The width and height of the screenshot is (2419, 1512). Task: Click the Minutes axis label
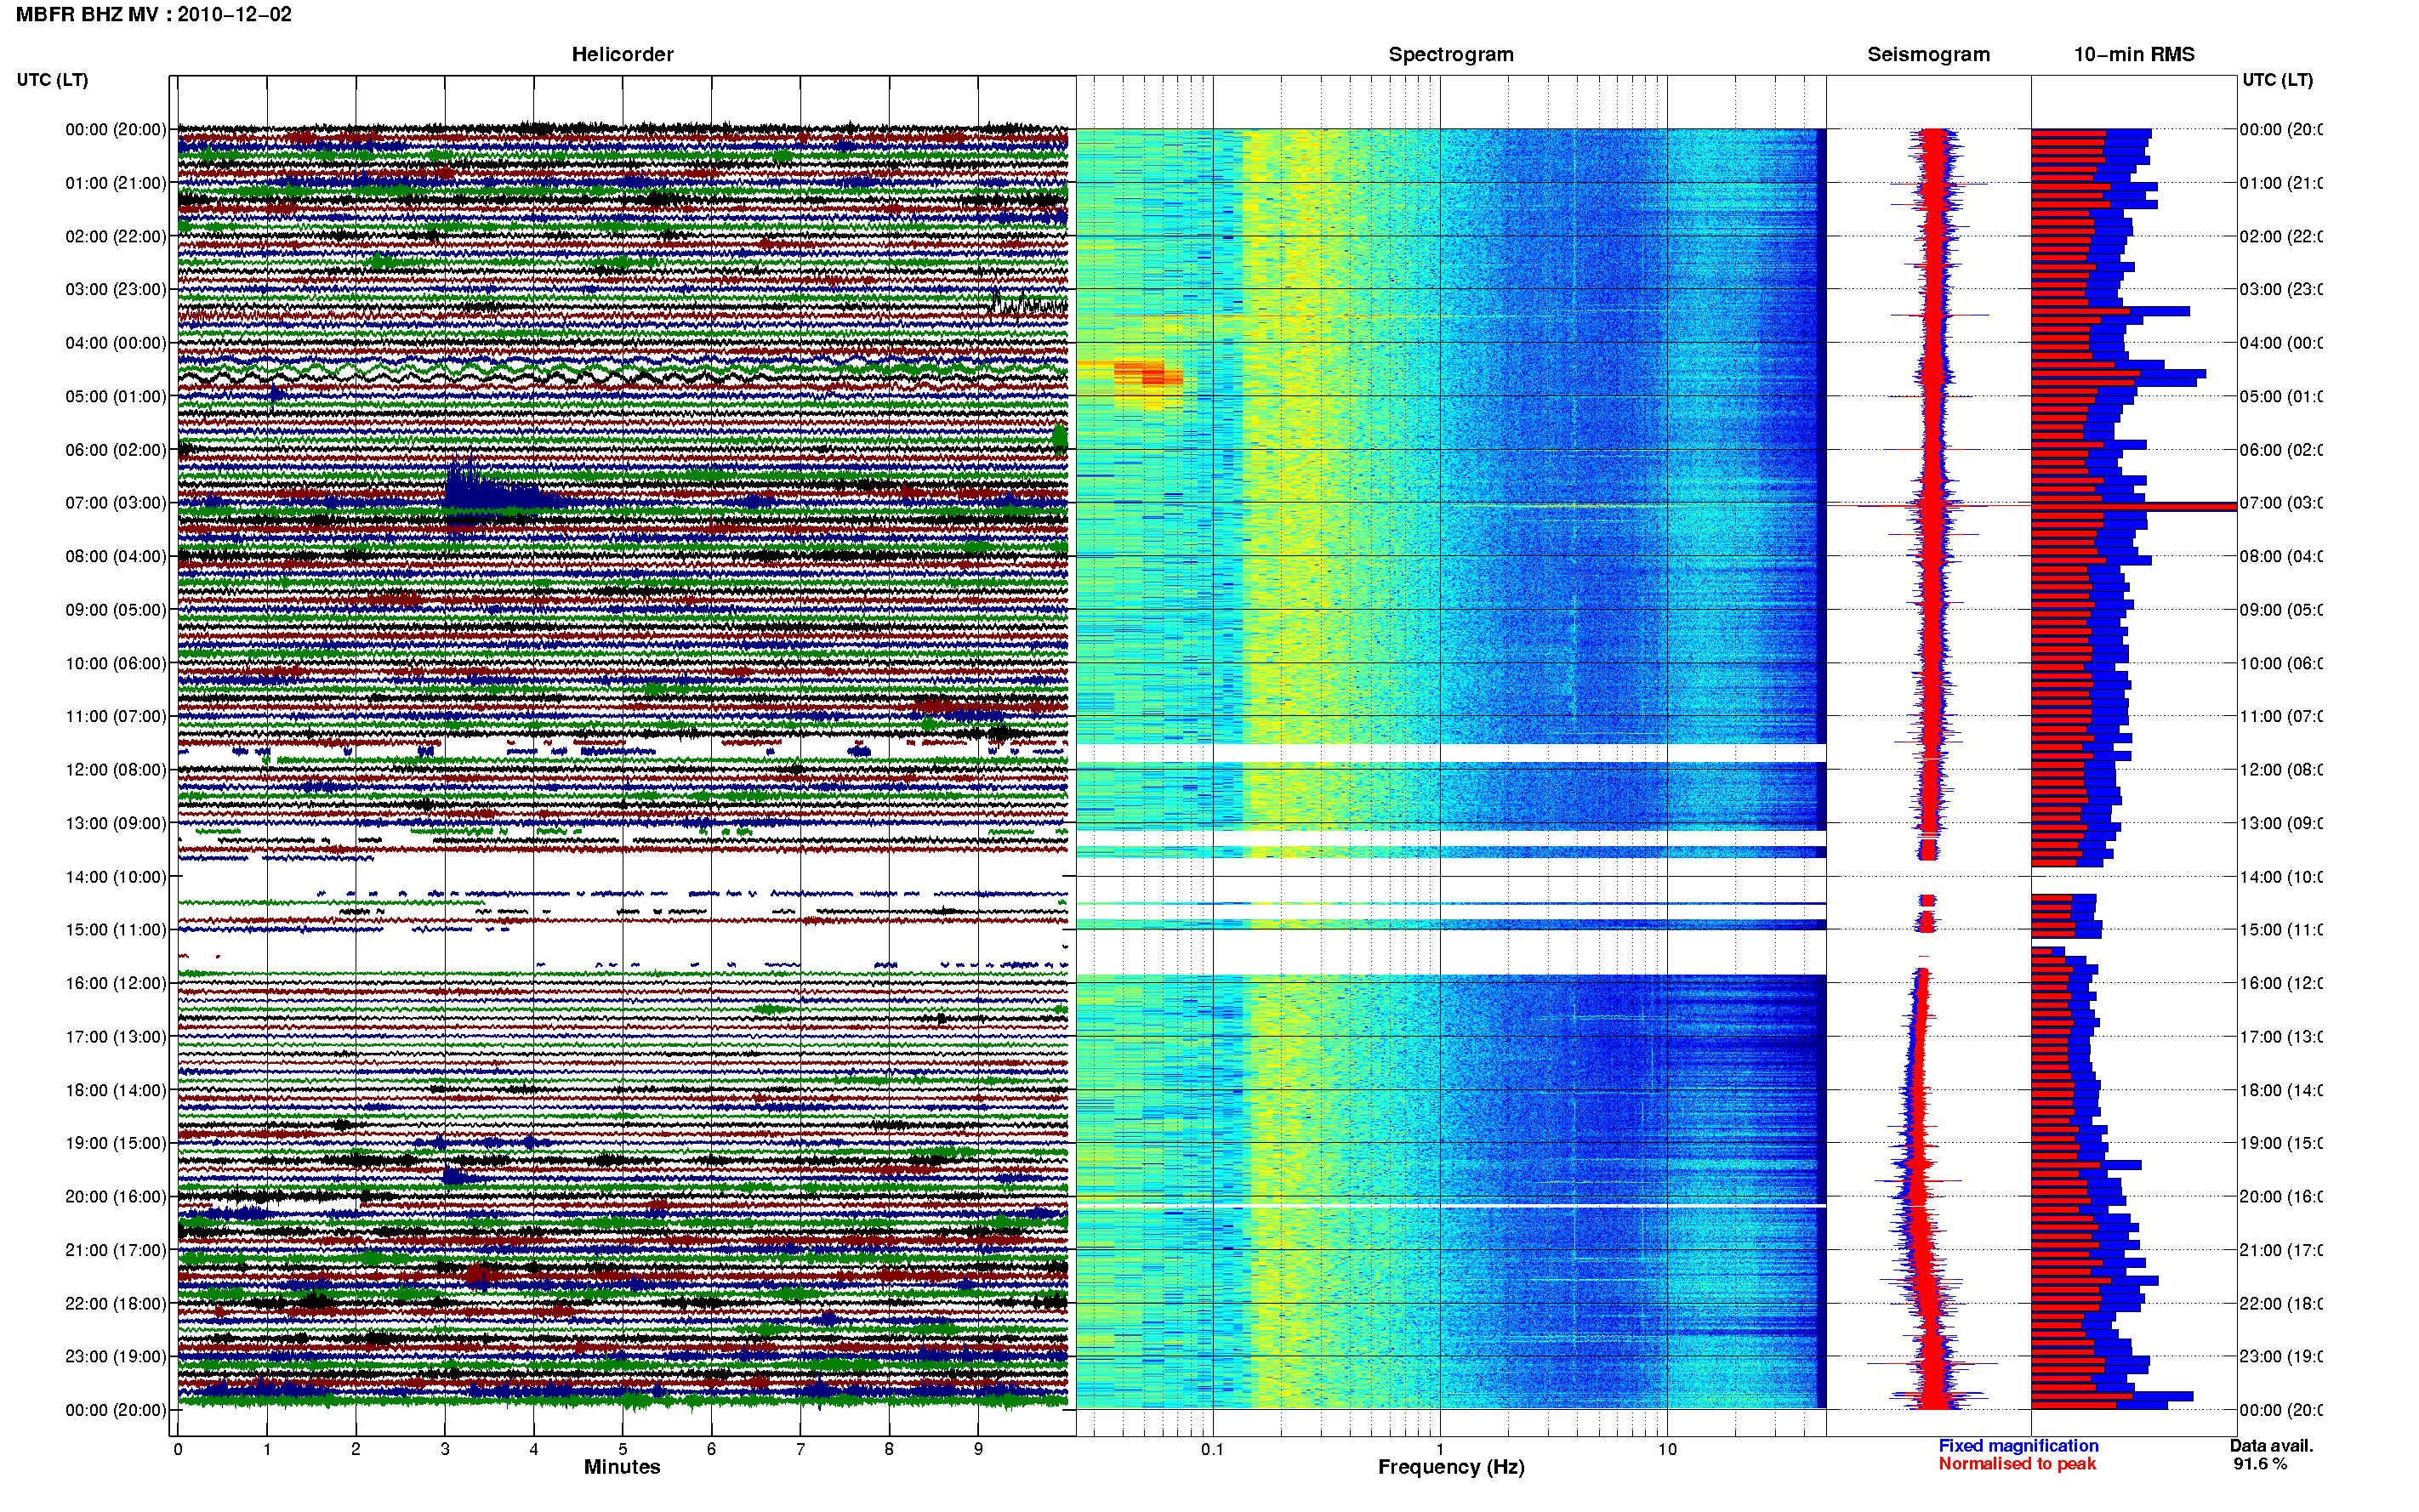pos(622,1467)
